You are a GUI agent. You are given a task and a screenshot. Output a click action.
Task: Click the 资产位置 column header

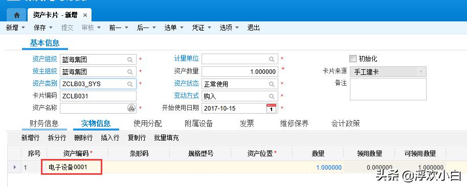[261, 153]
